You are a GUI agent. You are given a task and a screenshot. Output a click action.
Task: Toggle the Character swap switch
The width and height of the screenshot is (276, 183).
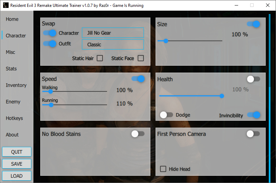[x=50, y=33]
